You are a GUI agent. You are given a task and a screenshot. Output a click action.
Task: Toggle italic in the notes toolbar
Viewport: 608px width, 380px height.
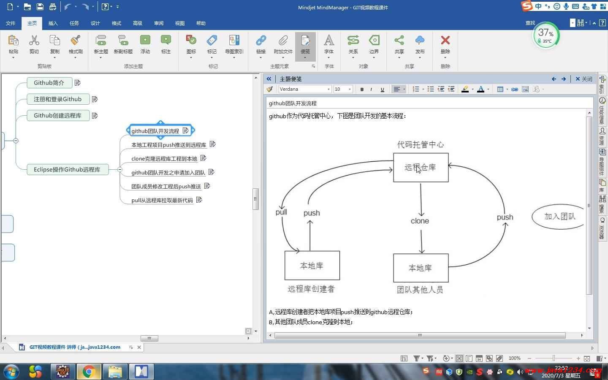371,89
